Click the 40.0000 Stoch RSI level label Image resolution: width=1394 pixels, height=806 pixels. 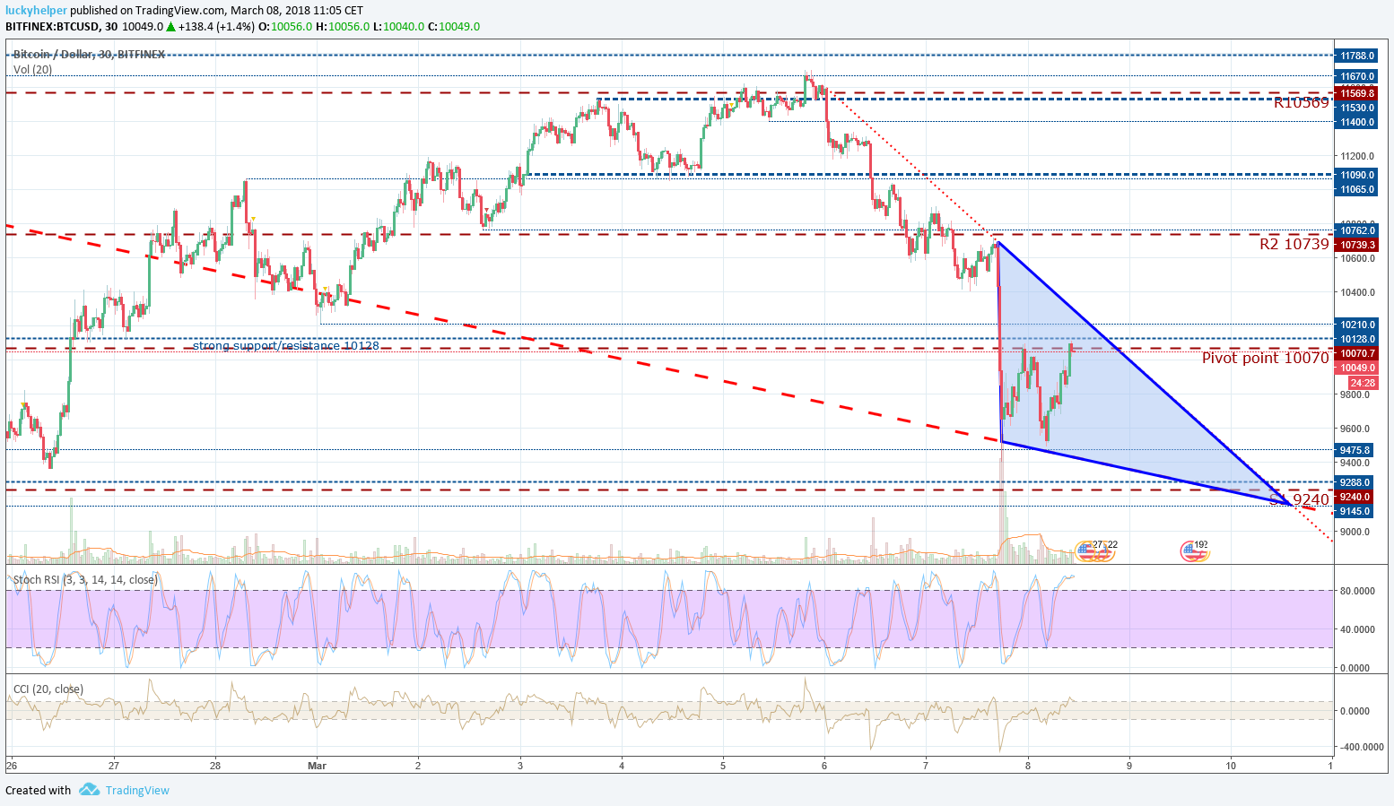pos(1357,629)
